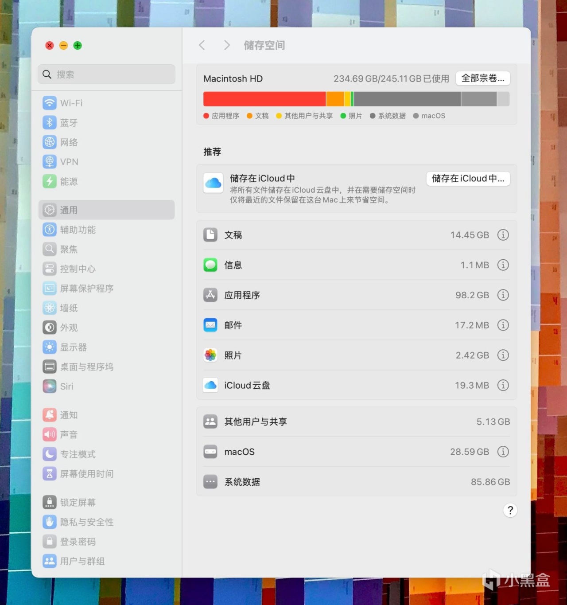This screenshot has height=605, width=567.
Task: Open the Screen Saver (屏幕保护程序) icon
Action: (50, 288)
